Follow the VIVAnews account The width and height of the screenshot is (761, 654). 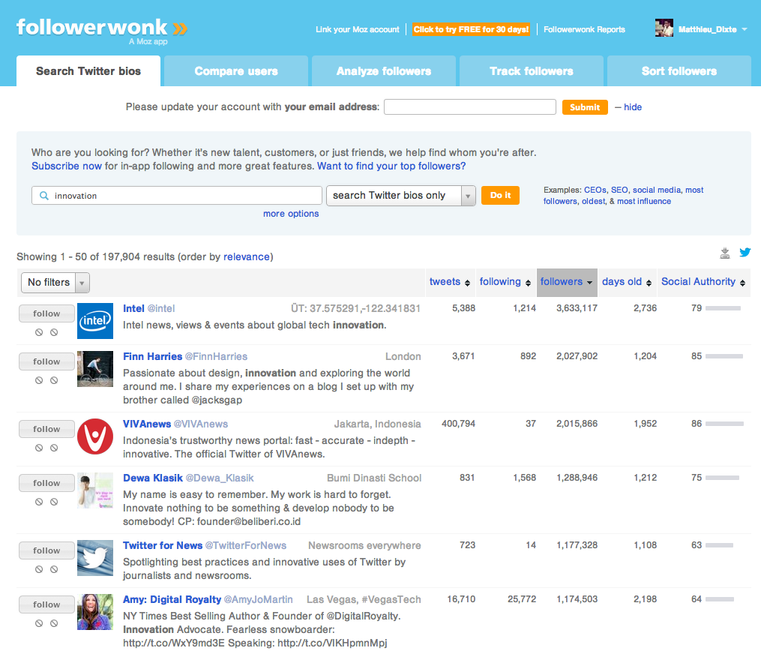coord(46,429)
